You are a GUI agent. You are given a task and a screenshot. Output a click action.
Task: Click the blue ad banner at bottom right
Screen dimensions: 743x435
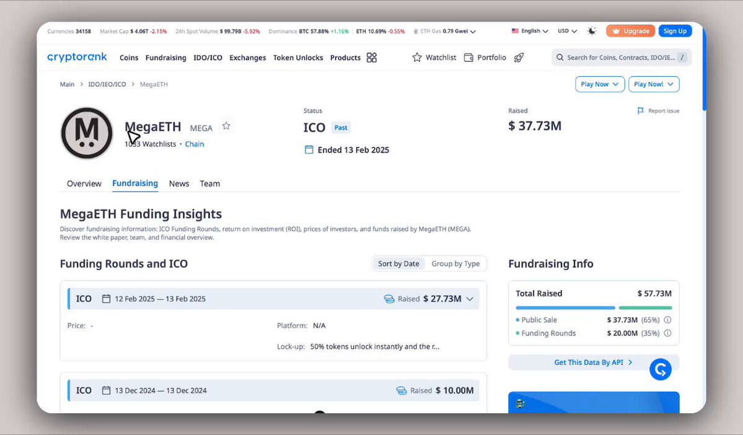point(594,402)
